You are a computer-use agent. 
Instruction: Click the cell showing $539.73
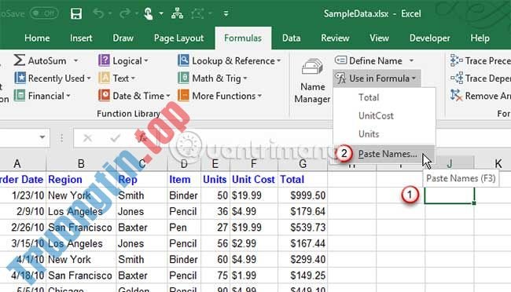(303, 227)
